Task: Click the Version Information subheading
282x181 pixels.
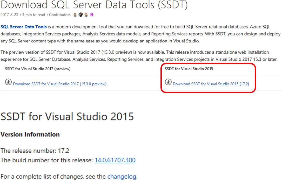Action: [x=30, y=134]
